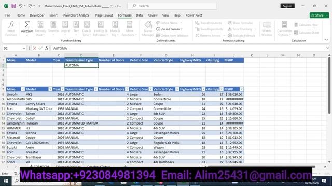Click Create from Selection
Screen dimensions: 332x186
pyautogui.click(x=172, y=36)
